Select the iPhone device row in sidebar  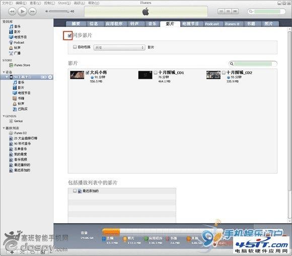point(27,77)
